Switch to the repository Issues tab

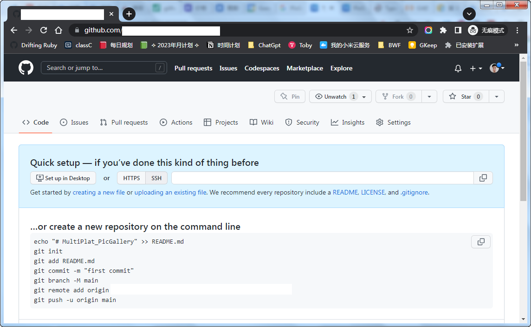(74, 123)
